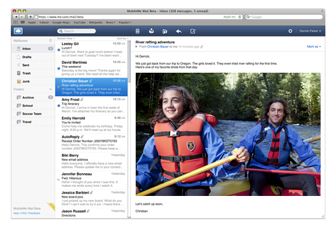The height and width of the screenshot is (226, 335).
Task: Open Biki Berry's New email address message
Action: (x=91, y=161)
